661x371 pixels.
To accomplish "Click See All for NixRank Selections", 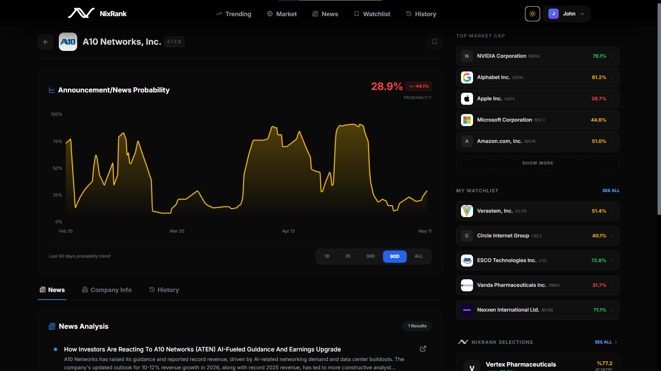I will (x=606, y=342).
